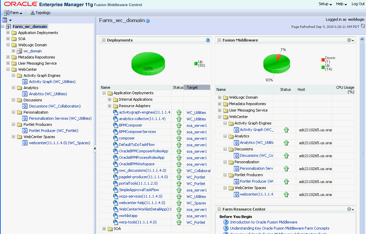The width and height of the screenshot is (366, 234).
Task: Open Understanding Key Oracle Fusion Middleware Farm Concepts
Action: [280, 228]
